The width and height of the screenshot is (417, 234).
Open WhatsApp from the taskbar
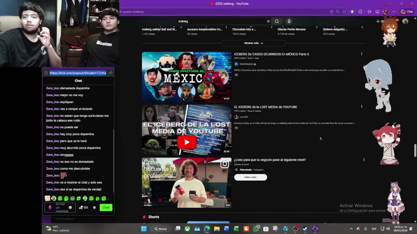(x=256, y=229)
